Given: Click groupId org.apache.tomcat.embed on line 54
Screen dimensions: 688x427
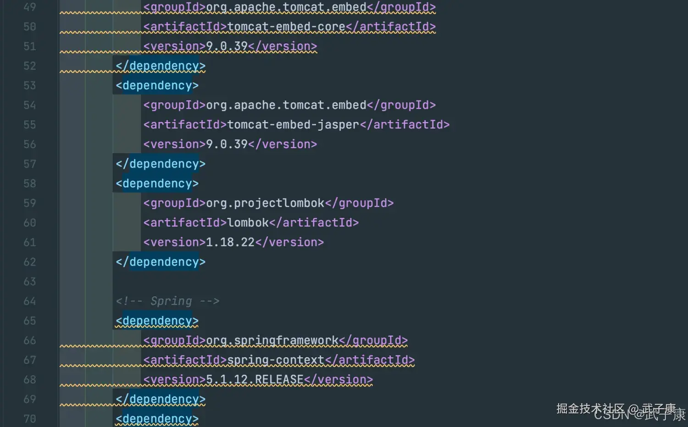Looking at the screenshot, I should tap(289, 105).
